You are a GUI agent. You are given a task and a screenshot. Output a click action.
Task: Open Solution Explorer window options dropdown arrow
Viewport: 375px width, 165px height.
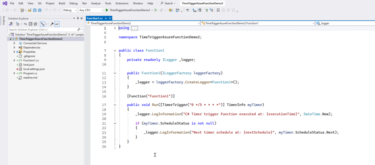[x=74, y=18]
